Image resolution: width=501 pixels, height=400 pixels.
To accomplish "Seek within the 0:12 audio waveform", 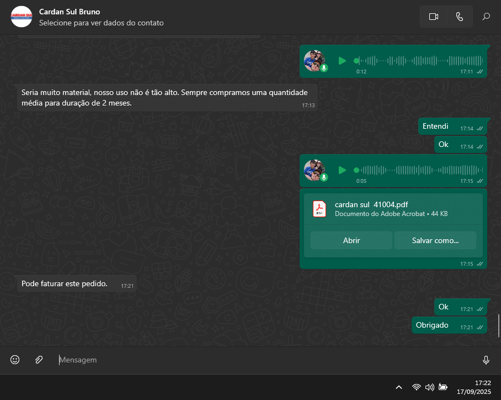I will click(419, 61).
